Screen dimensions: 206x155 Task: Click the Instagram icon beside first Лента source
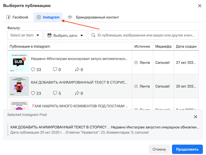click(136, 62)
